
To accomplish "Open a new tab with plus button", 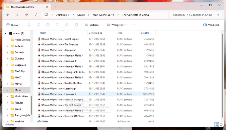I will pos(56,7).
